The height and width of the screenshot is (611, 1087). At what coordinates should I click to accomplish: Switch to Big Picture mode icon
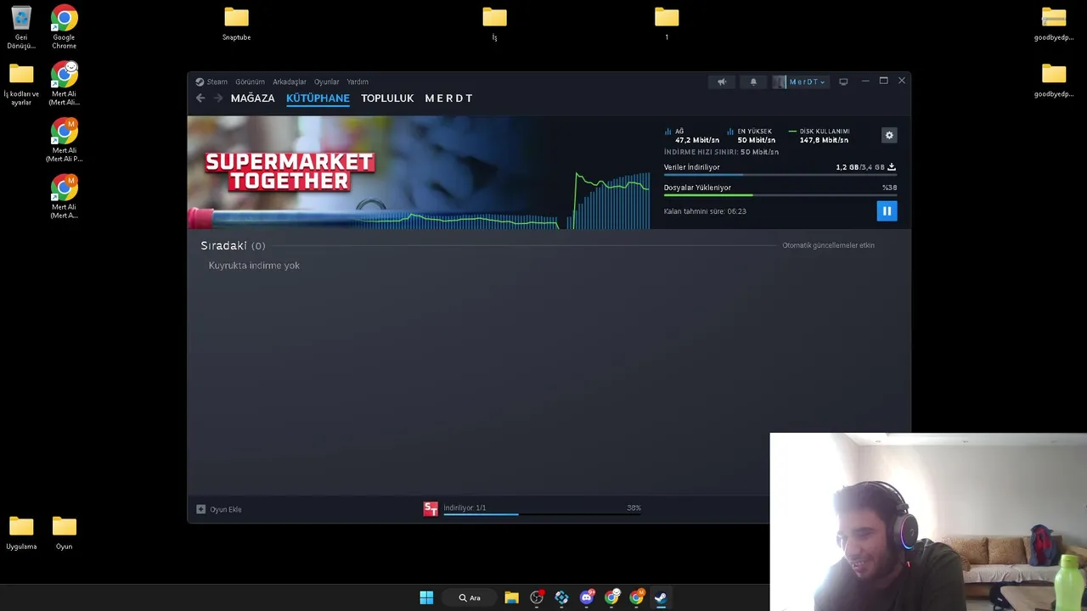click(843, 81)
